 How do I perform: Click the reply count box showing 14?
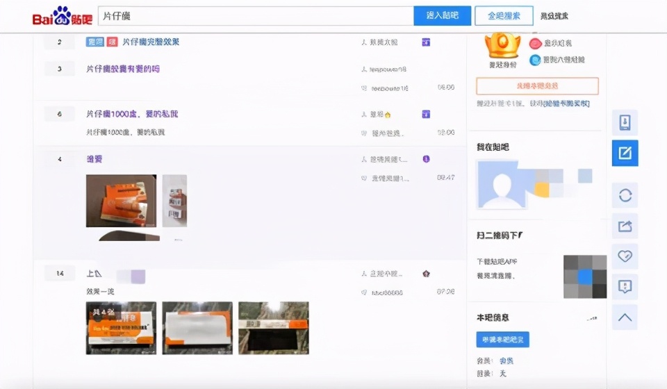click(x=60, y=274)
